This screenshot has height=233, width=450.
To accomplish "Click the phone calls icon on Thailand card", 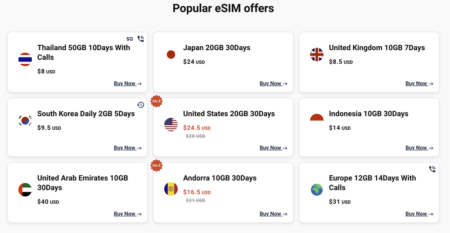I will [141, 39].
